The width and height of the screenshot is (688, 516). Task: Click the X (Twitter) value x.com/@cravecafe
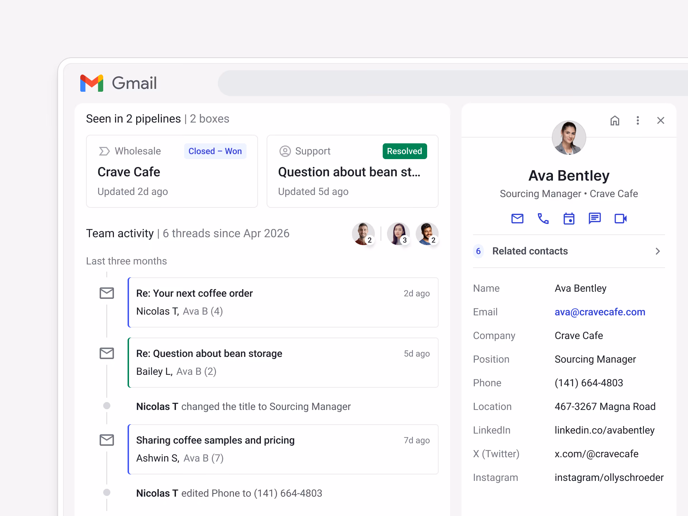pos(597,454)
